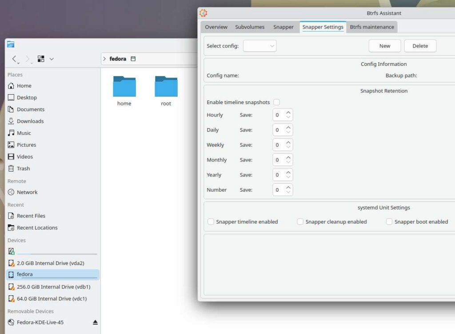Decrease the Yearly save count
The height and width of the screenshot is (334, 455).
(x=288, y=177)
